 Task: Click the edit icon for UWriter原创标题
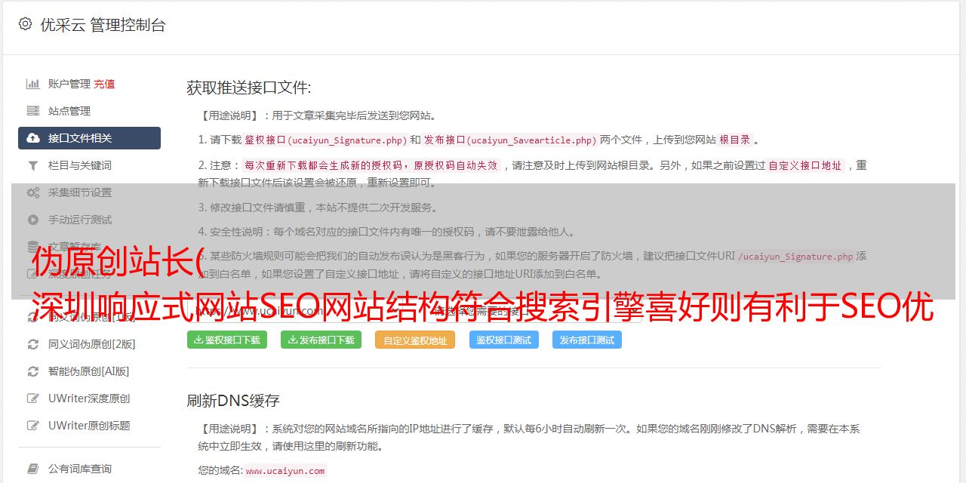coord(33,426)
